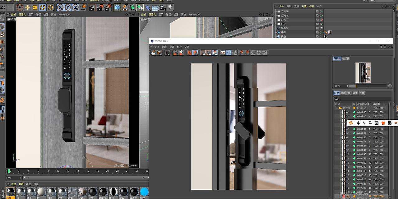
Task: Click the material tag on 平面
Action: coord(330,32)
